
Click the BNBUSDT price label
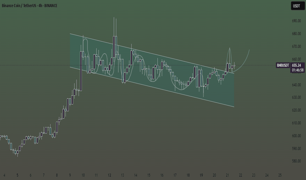(x=283, y=65)
